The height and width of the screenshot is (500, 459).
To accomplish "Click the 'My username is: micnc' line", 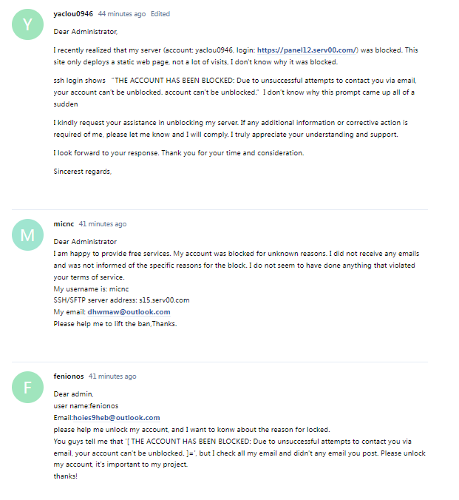I will pos(91,289).
